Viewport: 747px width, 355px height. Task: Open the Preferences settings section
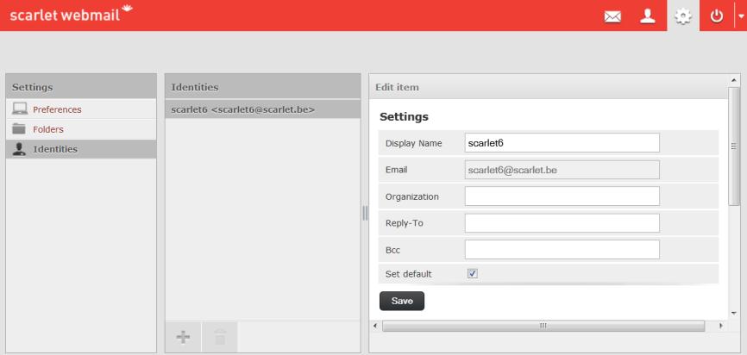pyautogui.click(x=81, y=109)
